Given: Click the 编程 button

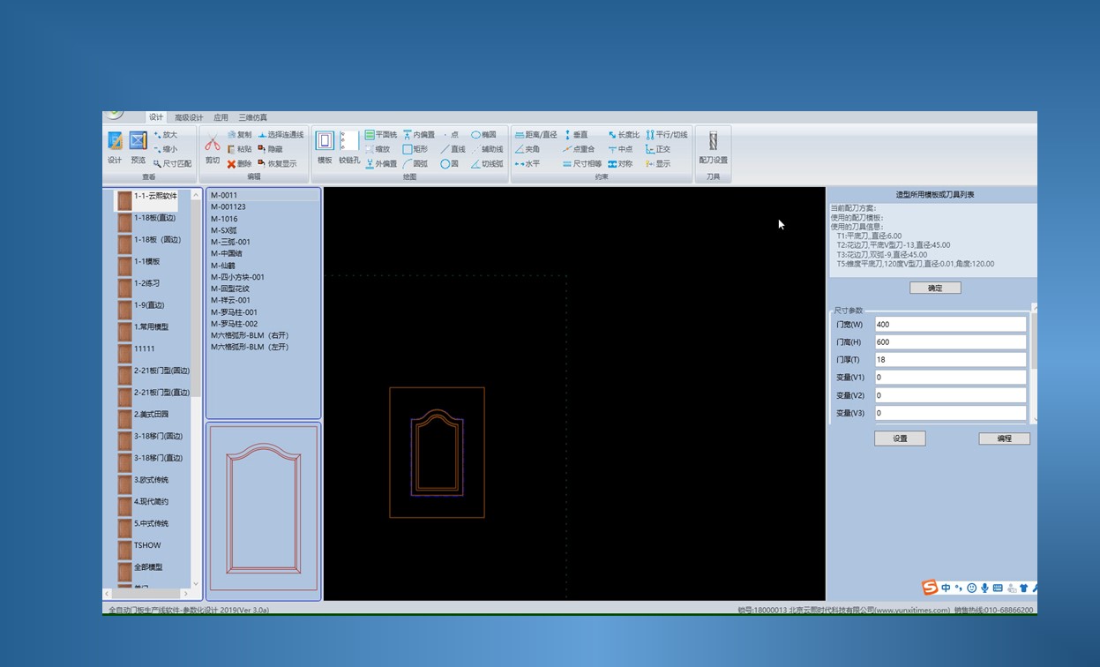Looking at the screenshot, I should point(1004,438).
